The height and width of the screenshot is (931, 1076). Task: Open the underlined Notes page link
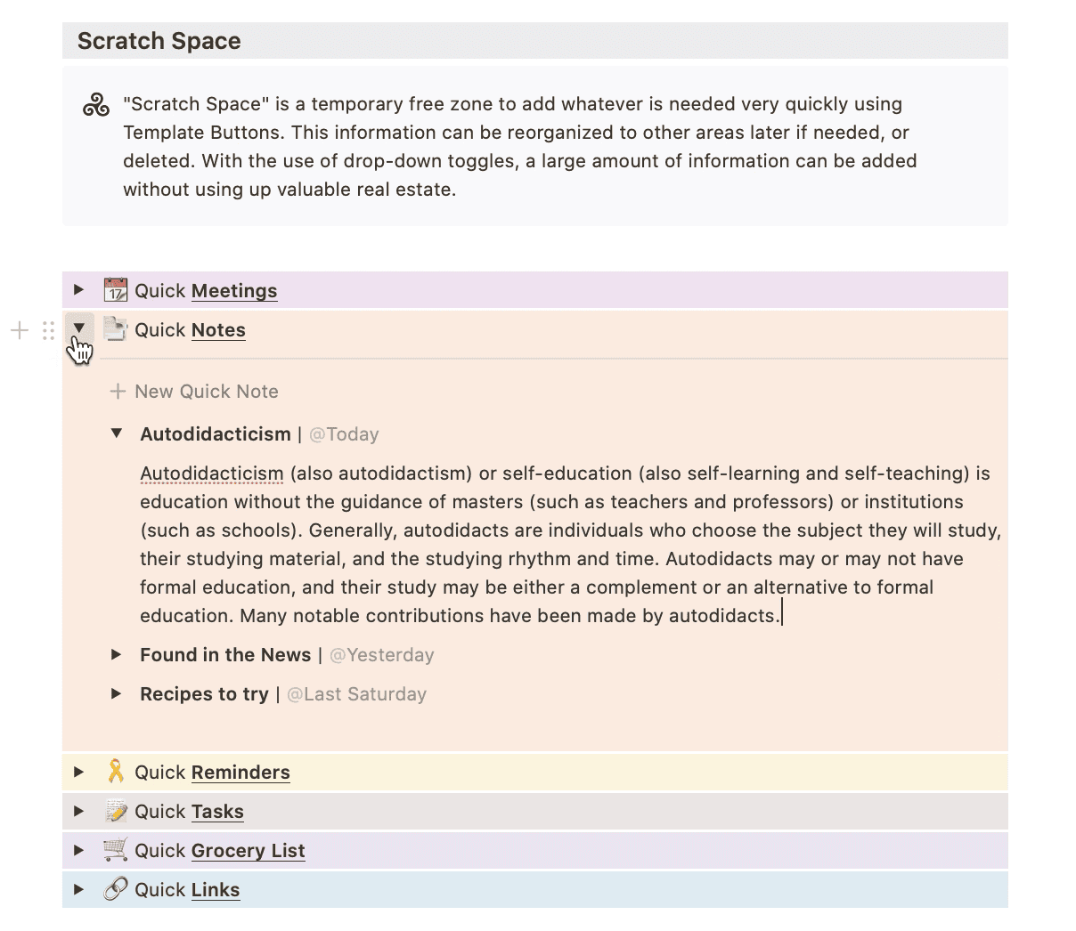coord(218,329)
